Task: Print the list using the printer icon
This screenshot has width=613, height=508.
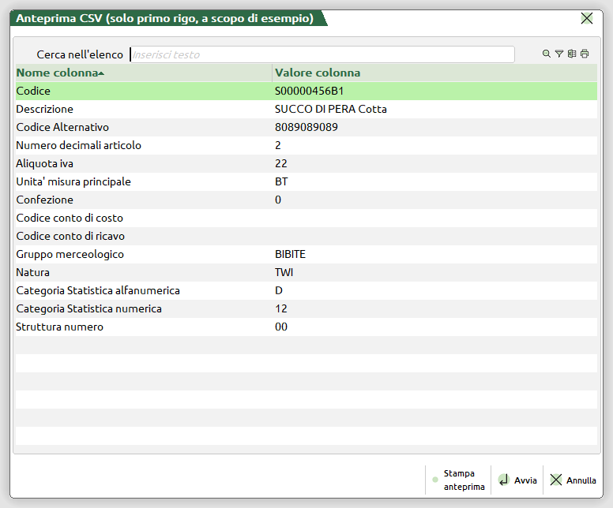Action: (585, 54)
